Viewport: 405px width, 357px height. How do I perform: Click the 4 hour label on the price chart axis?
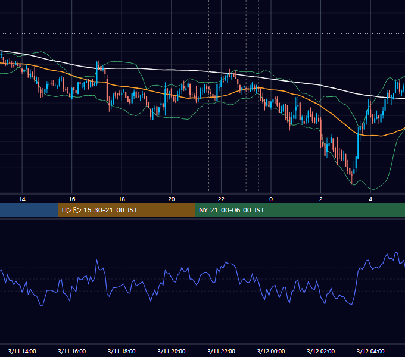(370, 199)
